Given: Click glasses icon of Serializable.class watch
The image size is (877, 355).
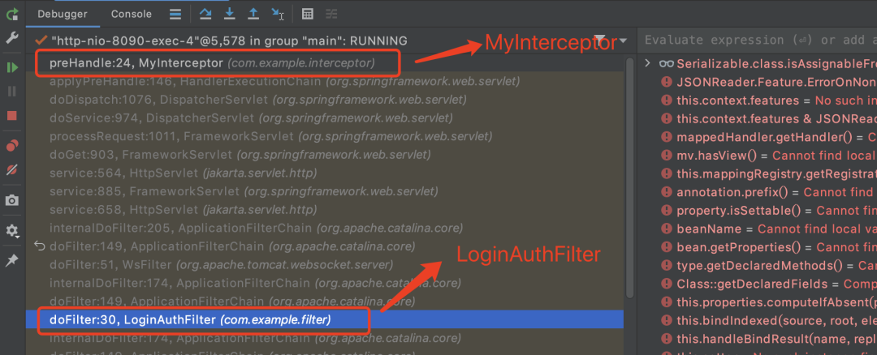Looking at the screenshot, I should pyautogui.click(x=666, y=64).
